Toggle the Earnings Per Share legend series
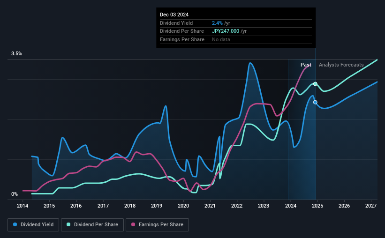The image size is (385, 238). coord(157,225)
